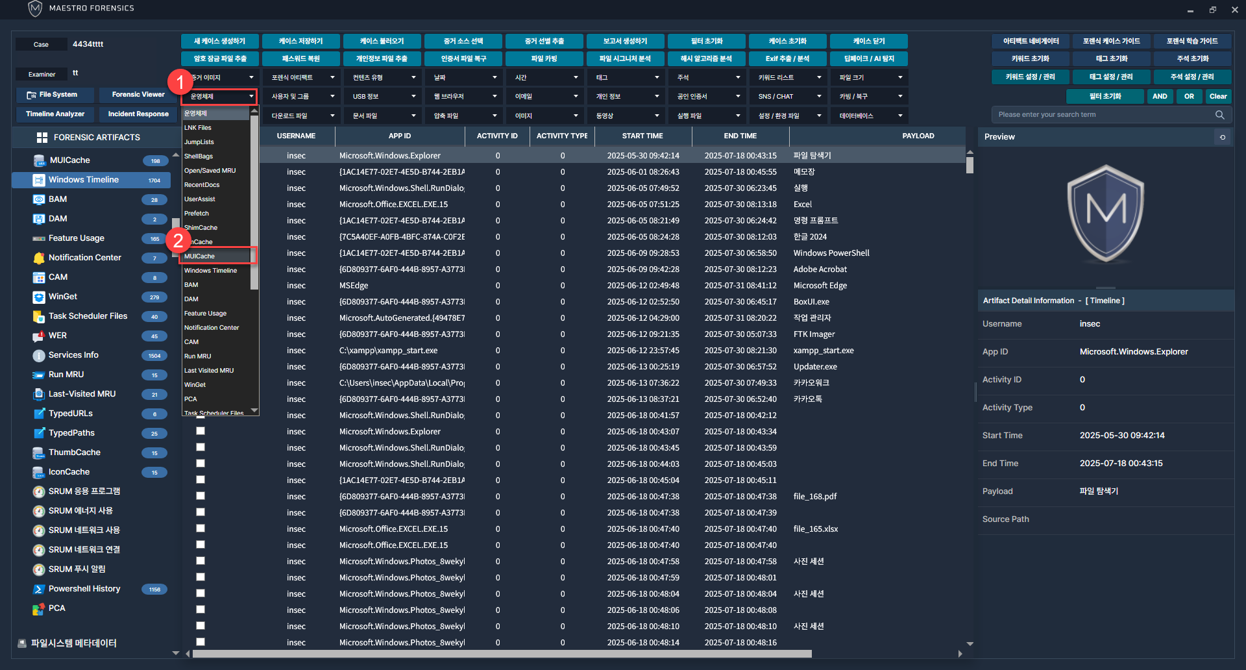Open the 컨텐츠 유형 dropdown
Screen dimensions: 1246x670
click(383, 77)
